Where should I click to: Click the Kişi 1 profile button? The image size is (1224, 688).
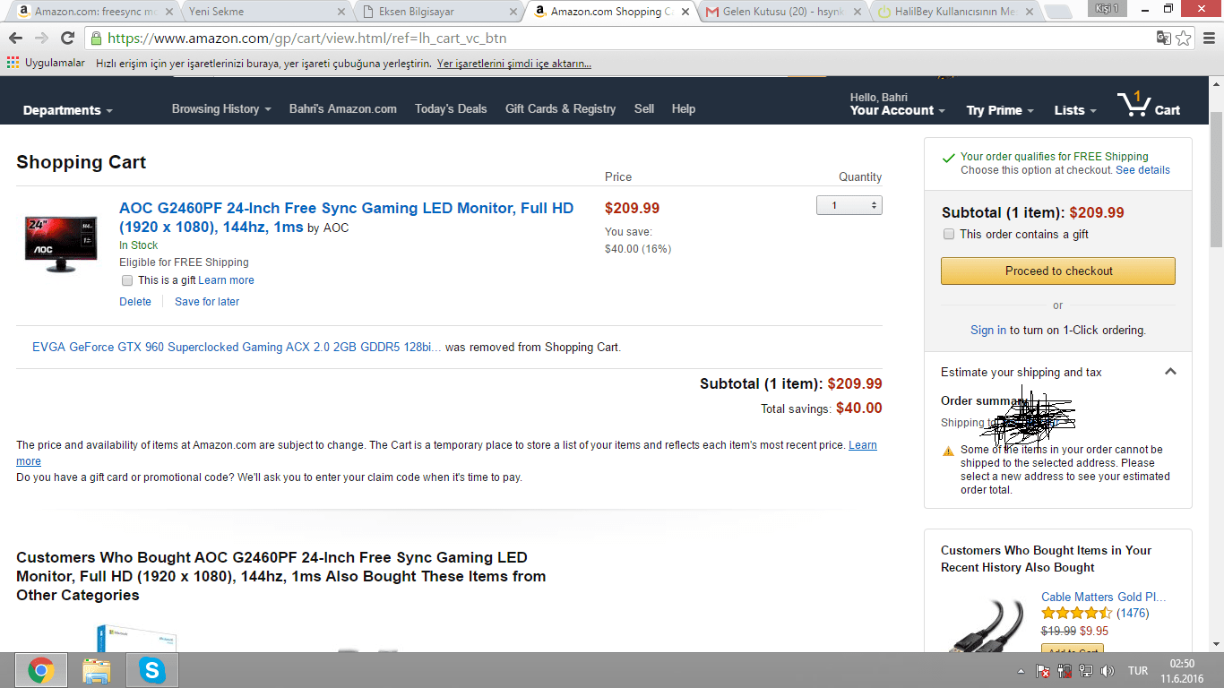click(1108, 8)
